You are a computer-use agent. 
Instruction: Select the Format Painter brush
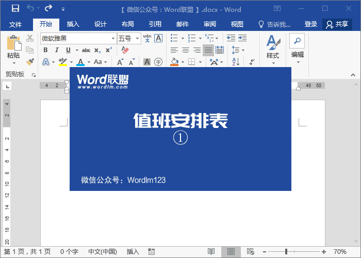tap(30, 61)
